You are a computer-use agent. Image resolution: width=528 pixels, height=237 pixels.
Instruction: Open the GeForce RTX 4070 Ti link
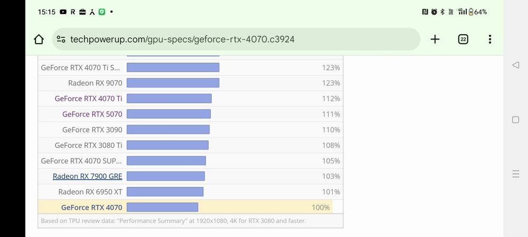pyautogui.click(x=89, y=98)
